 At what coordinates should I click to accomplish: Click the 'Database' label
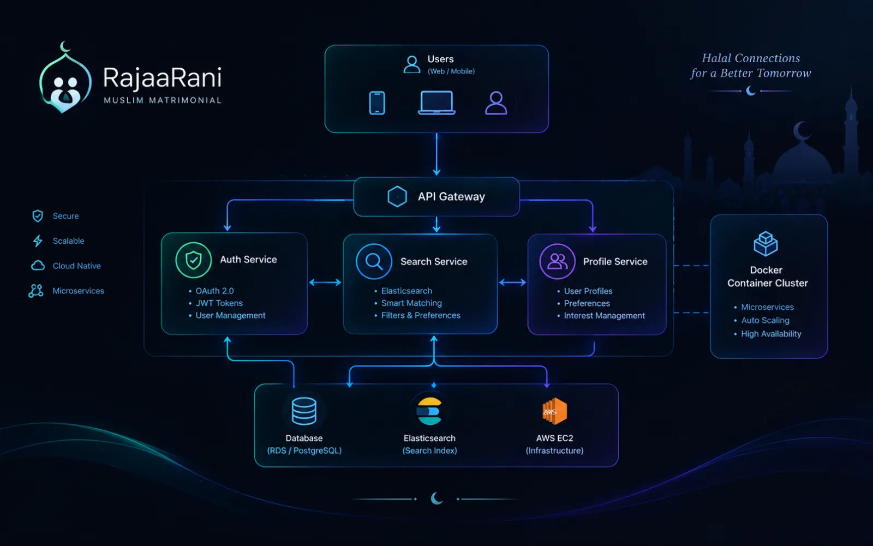pyautogui.click(x=304, y=439)
